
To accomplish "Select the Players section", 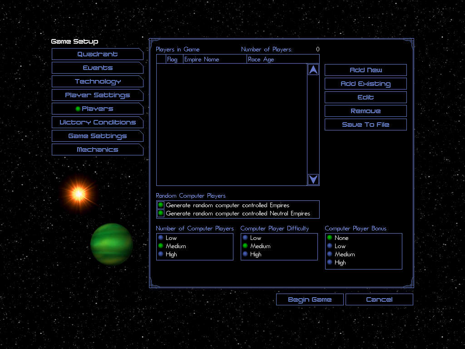I will pos(97,109).
